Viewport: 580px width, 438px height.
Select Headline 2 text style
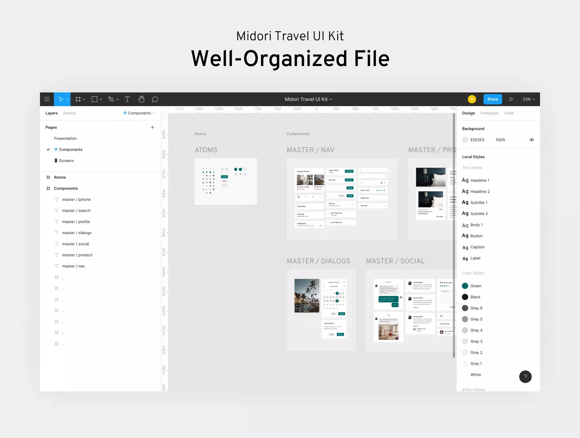tap(476, 191)
